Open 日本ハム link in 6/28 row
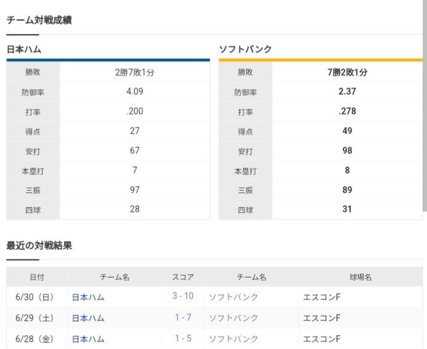Screen dimensions: 427x349 [x=88, y=339]
